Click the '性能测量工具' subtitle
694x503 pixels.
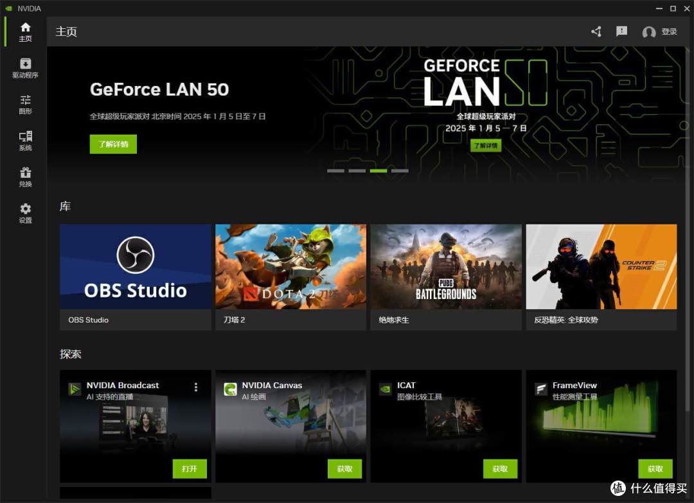[x=575, y=397]
